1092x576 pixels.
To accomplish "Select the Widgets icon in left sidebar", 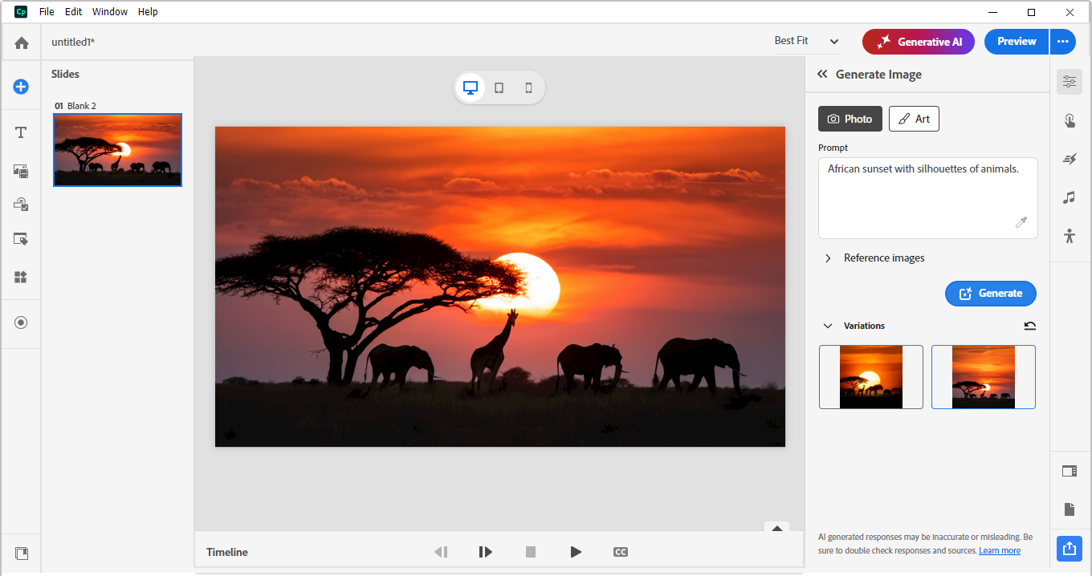I will point(20,277).
